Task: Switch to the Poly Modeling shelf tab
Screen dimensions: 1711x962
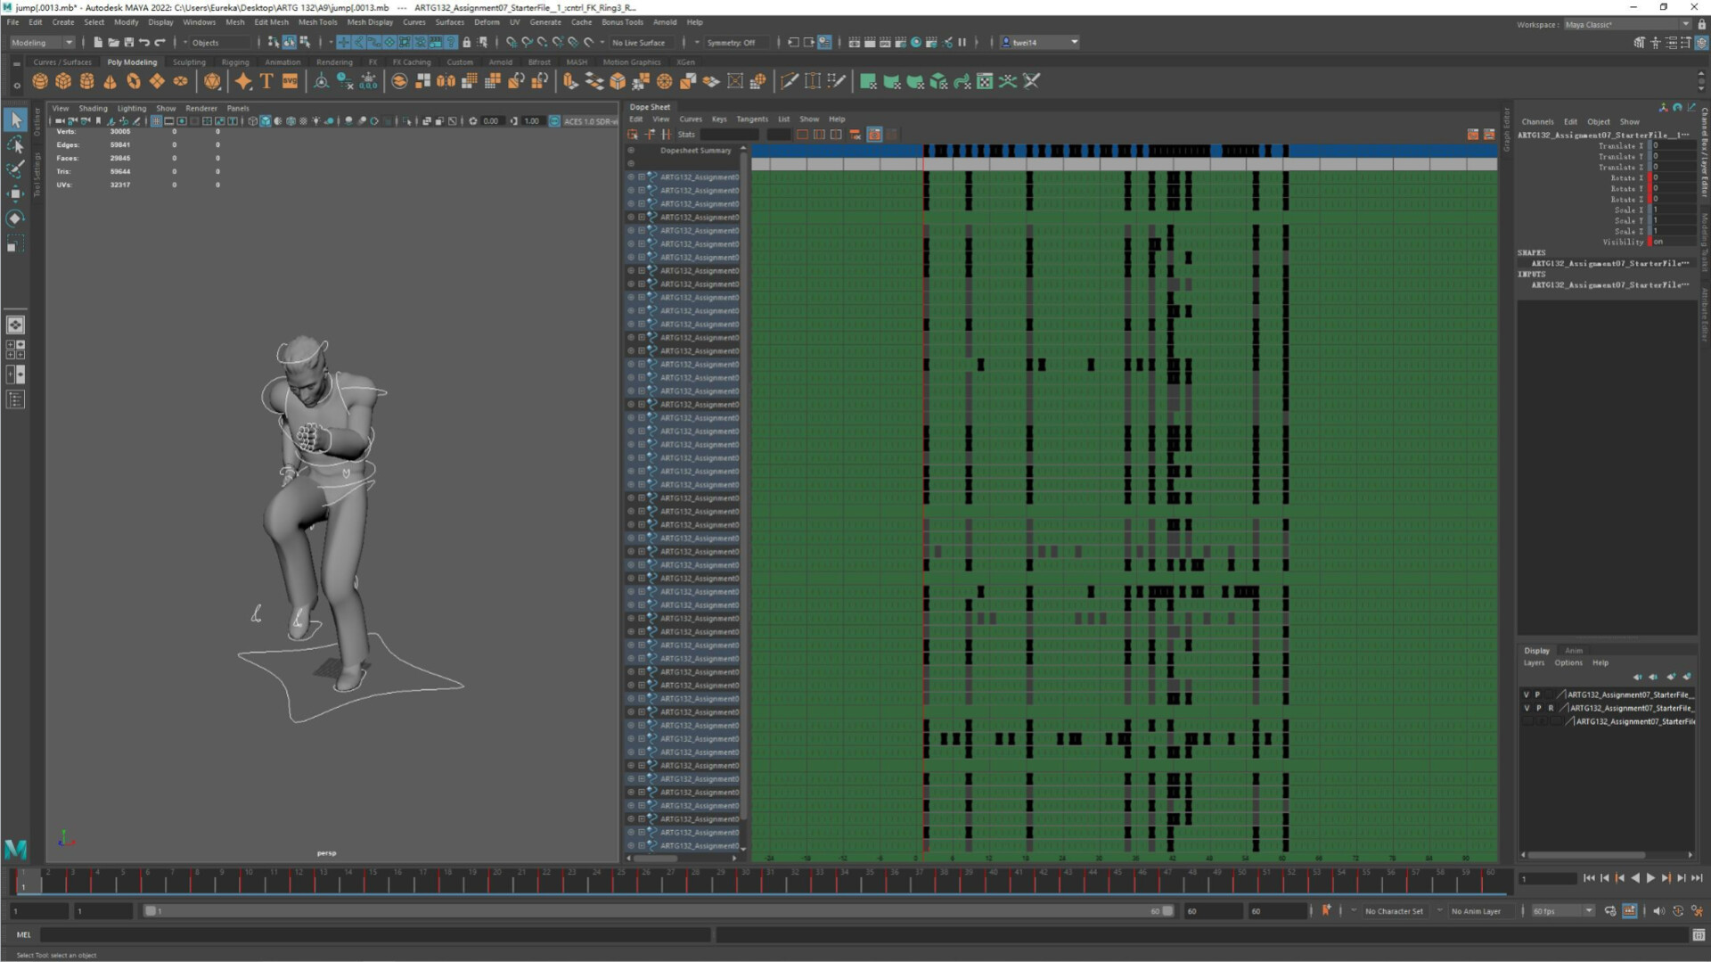Action: click(132, 62)
